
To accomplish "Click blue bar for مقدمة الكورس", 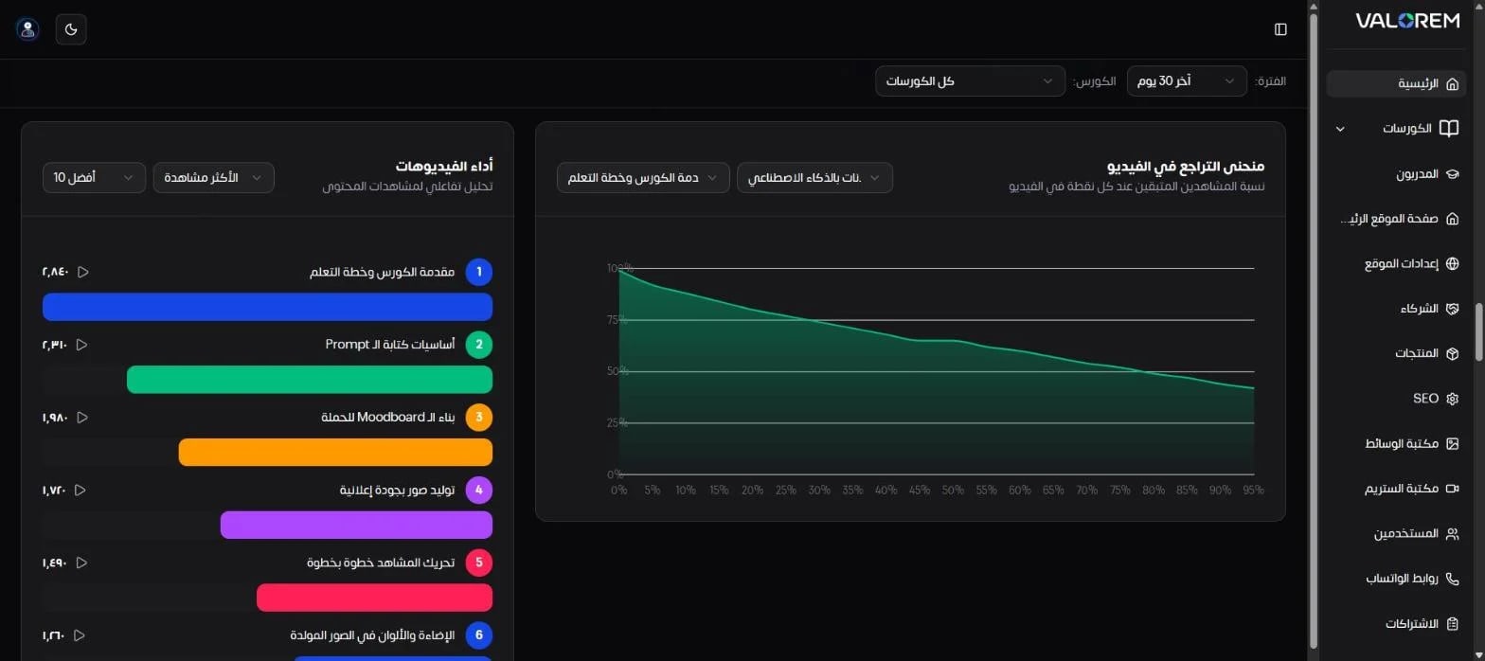I will click(268, 307).
